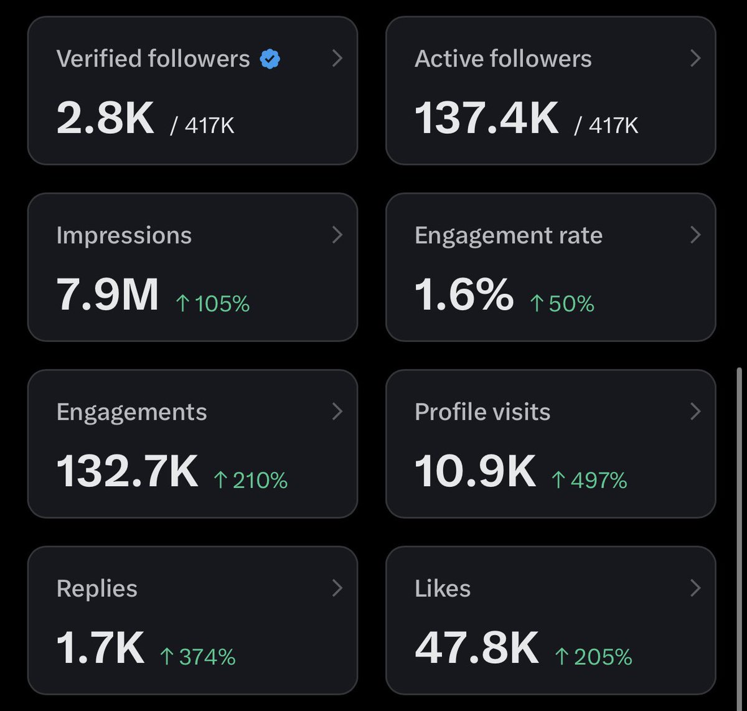Click the green 50% engagement rate increase
Screen dimensions: 747x711
pyautogui.click(x=561, y=304)
